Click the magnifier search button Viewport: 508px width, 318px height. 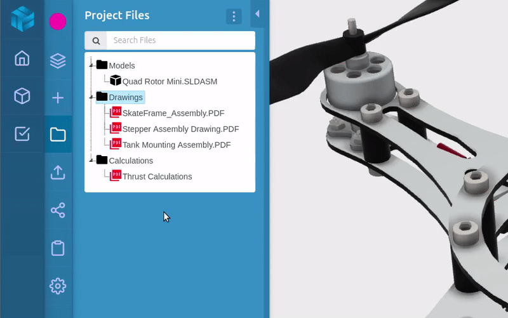[96, 41]
